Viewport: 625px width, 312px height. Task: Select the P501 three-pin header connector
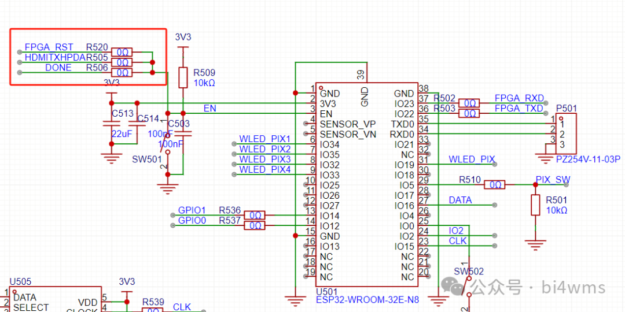pos(565,133)
